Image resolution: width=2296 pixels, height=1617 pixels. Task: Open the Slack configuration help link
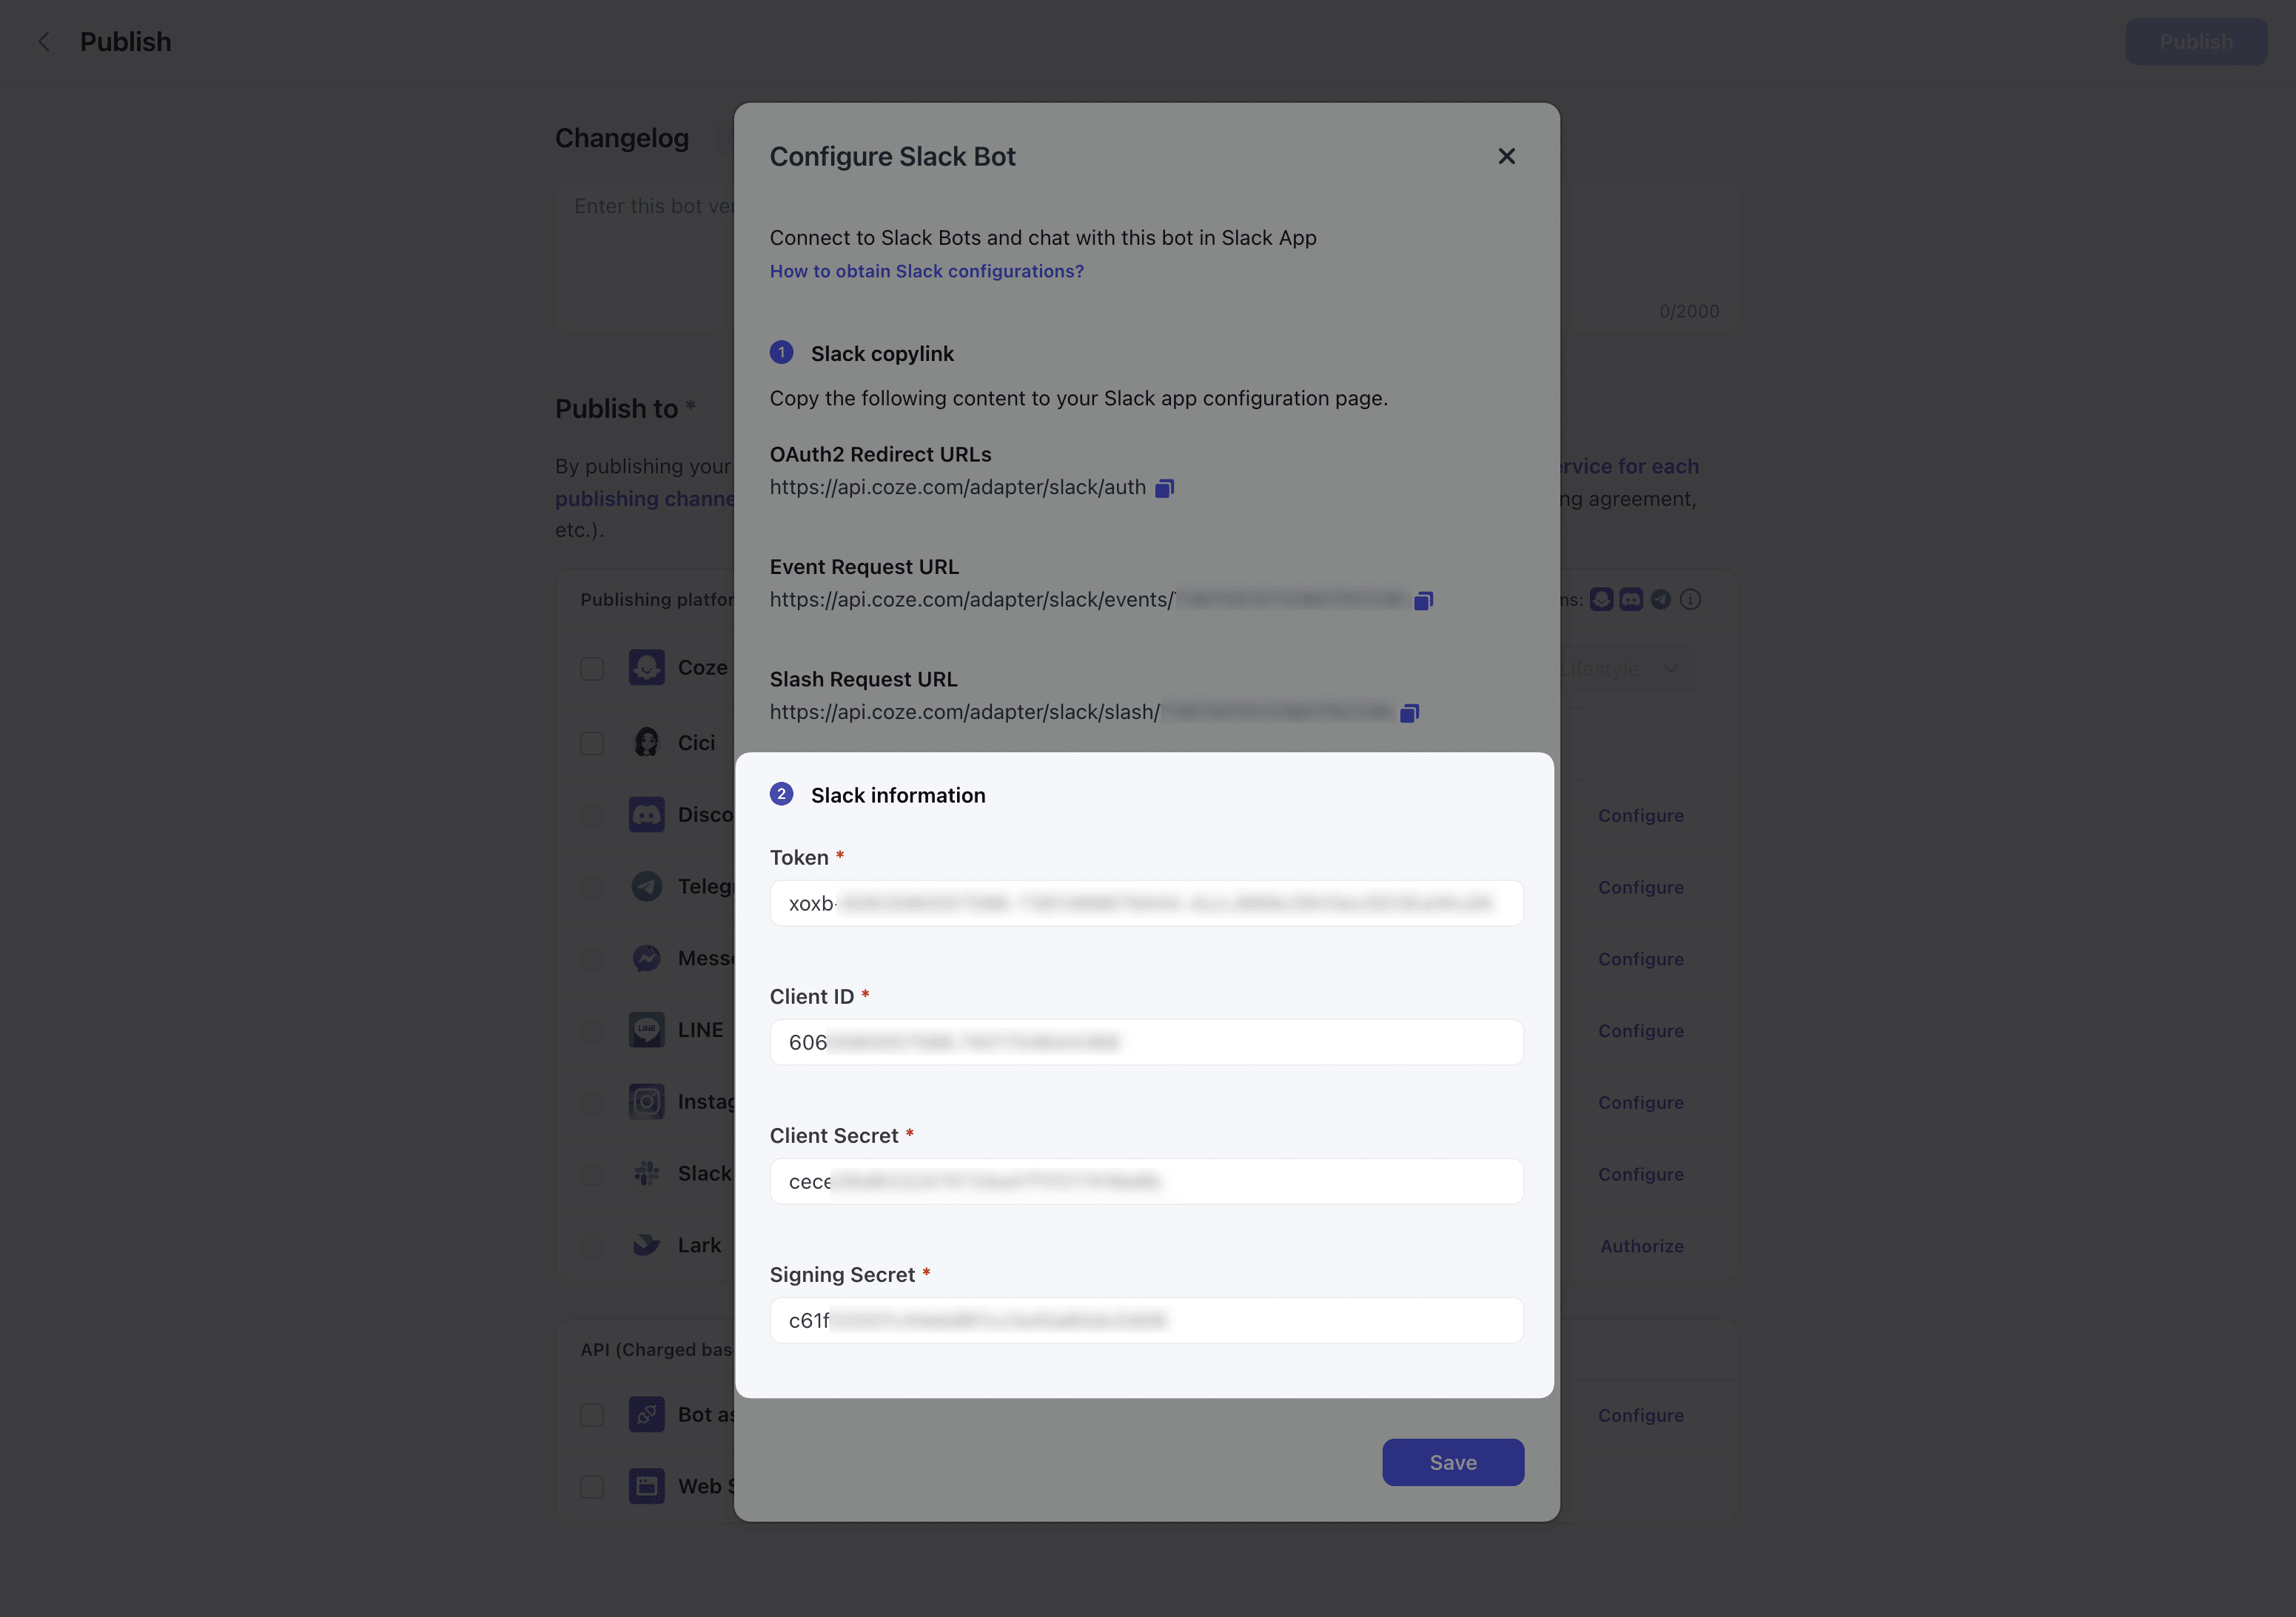tap(926, 271)
